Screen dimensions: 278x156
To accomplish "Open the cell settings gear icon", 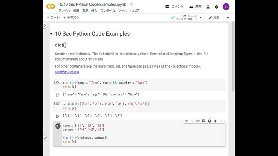I will 209,121.
